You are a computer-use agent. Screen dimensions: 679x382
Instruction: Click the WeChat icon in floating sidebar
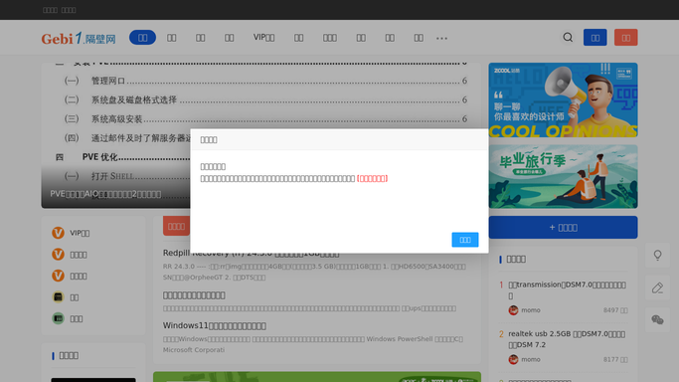(x=657, y=319)
